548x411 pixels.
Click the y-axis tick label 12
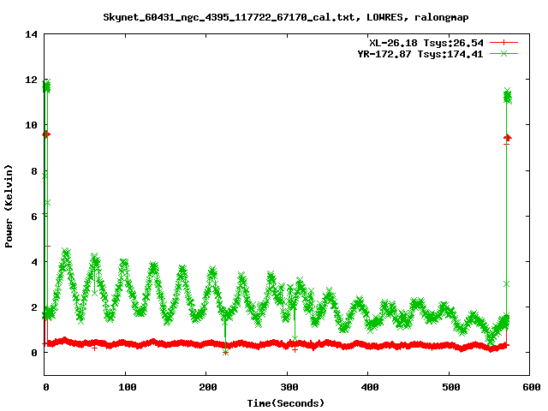tap(31, 80)
